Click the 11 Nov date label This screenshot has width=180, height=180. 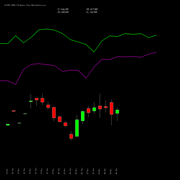pos(18,171)
